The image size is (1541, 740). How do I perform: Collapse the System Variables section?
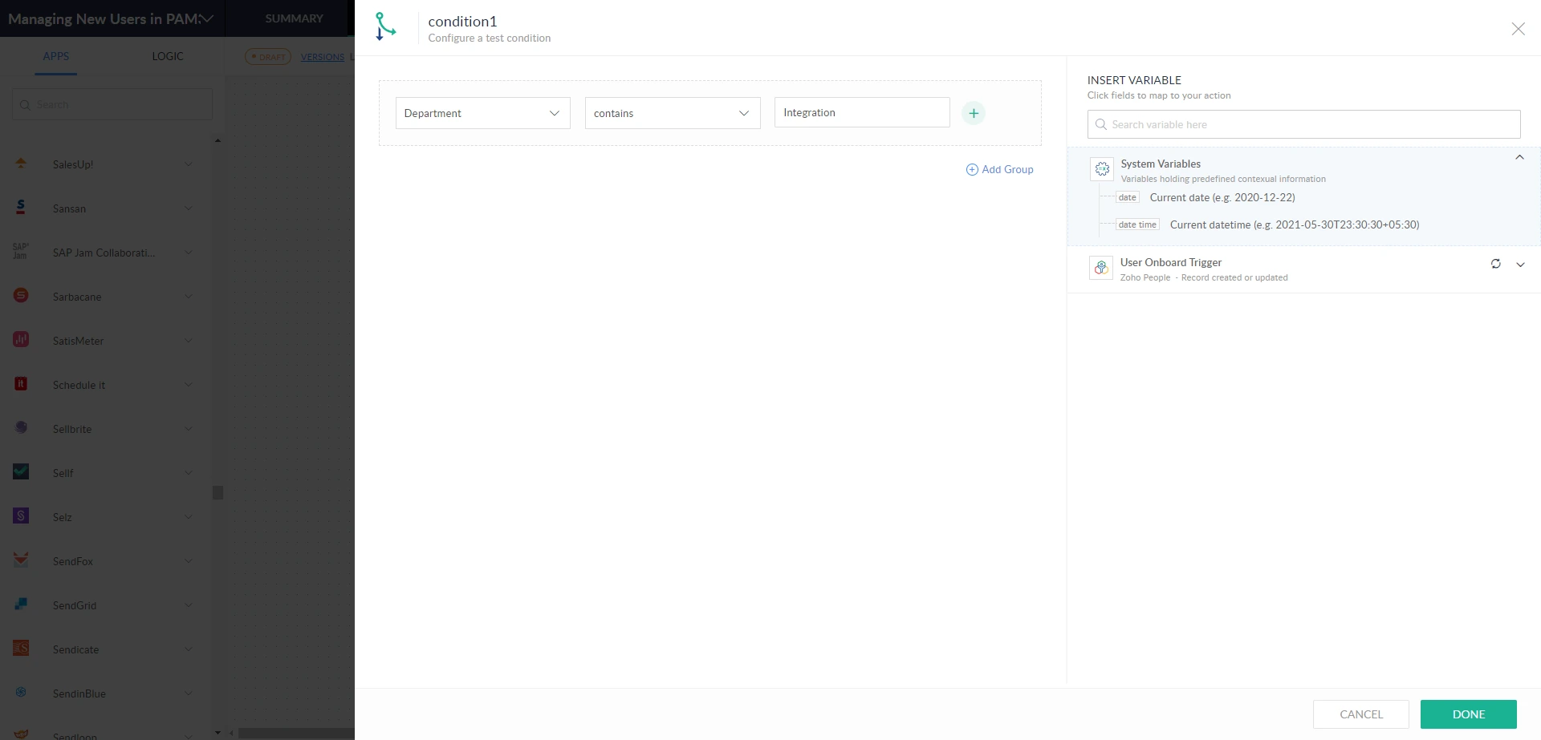(1519, 158)
